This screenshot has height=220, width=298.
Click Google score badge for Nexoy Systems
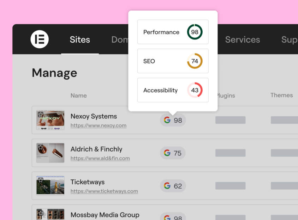tap(173, 120)
